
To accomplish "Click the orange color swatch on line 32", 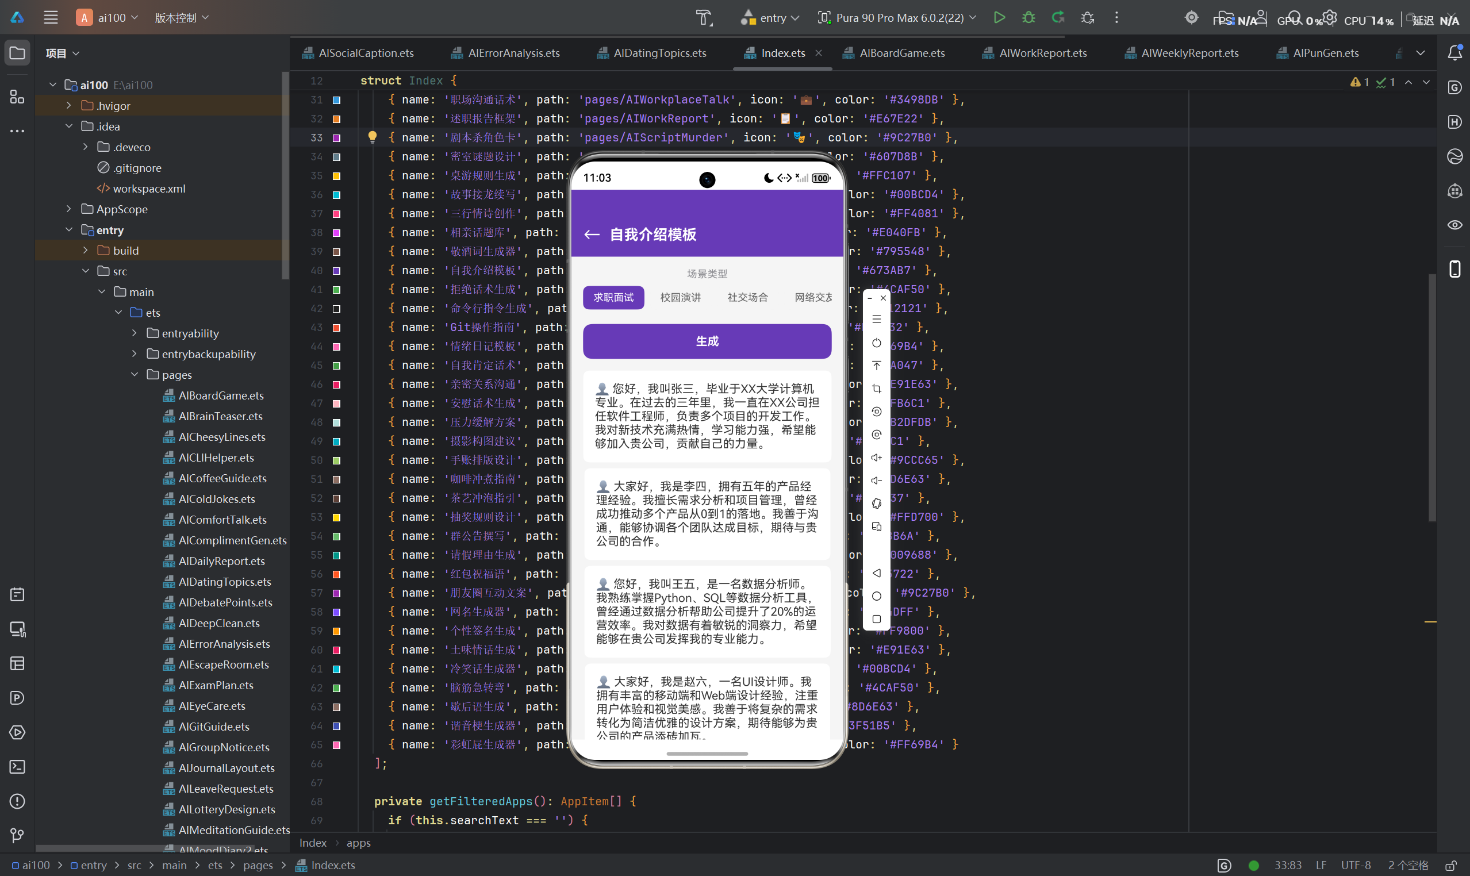I will 336,118.
